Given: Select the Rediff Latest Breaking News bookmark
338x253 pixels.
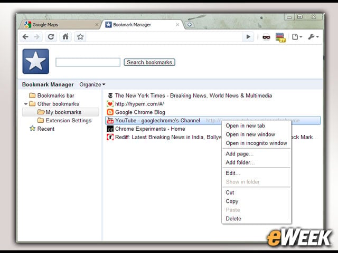Looking at the screenshot, I should (164, 137).
